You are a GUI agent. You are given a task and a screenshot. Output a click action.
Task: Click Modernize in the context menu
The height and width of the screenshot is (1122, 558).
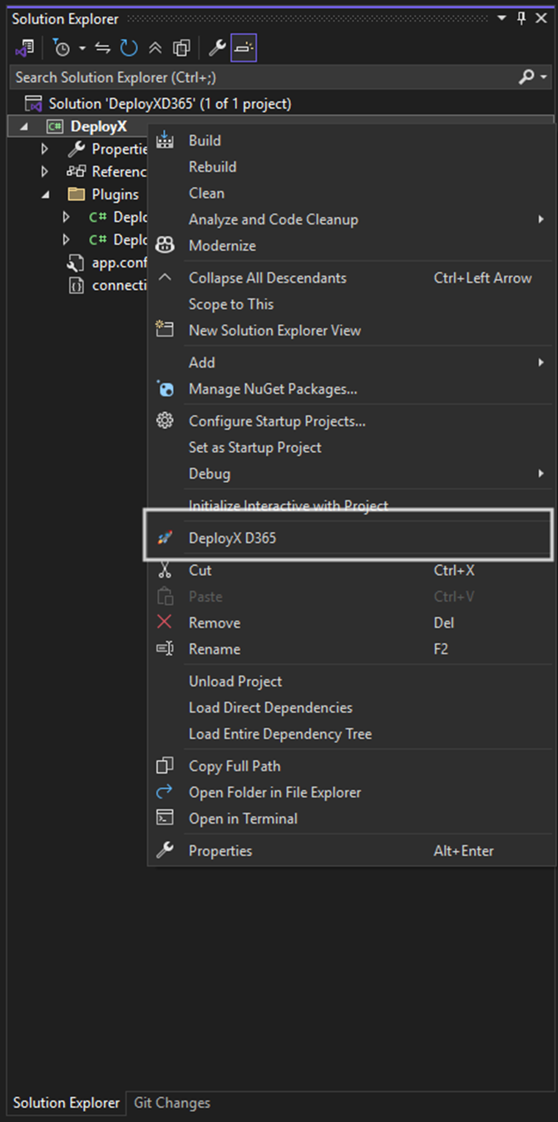coord(222,246)
